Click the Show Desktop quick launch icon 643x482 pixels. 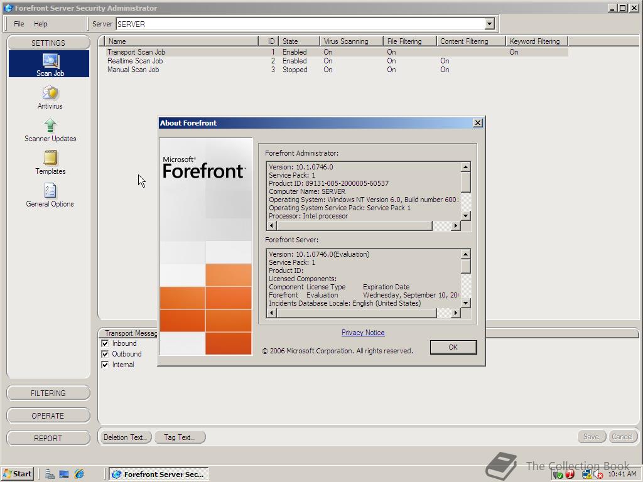[64, 474]
